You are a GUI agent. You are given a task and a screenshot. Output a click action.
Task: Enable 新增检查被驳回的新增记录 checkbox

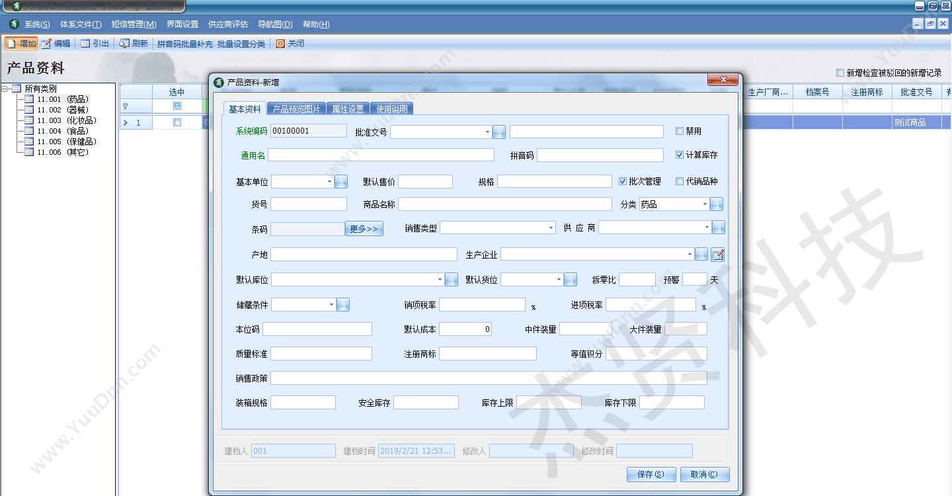pyautogui.click(x=840, y=73)
